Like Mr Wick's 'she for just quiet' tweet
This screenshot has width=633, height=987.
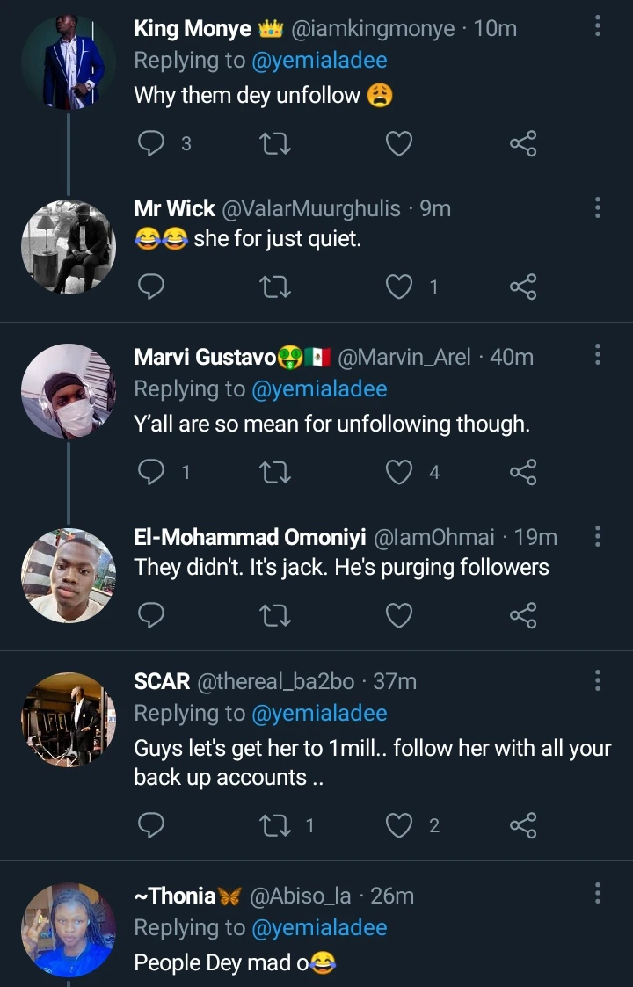(399, 286)
